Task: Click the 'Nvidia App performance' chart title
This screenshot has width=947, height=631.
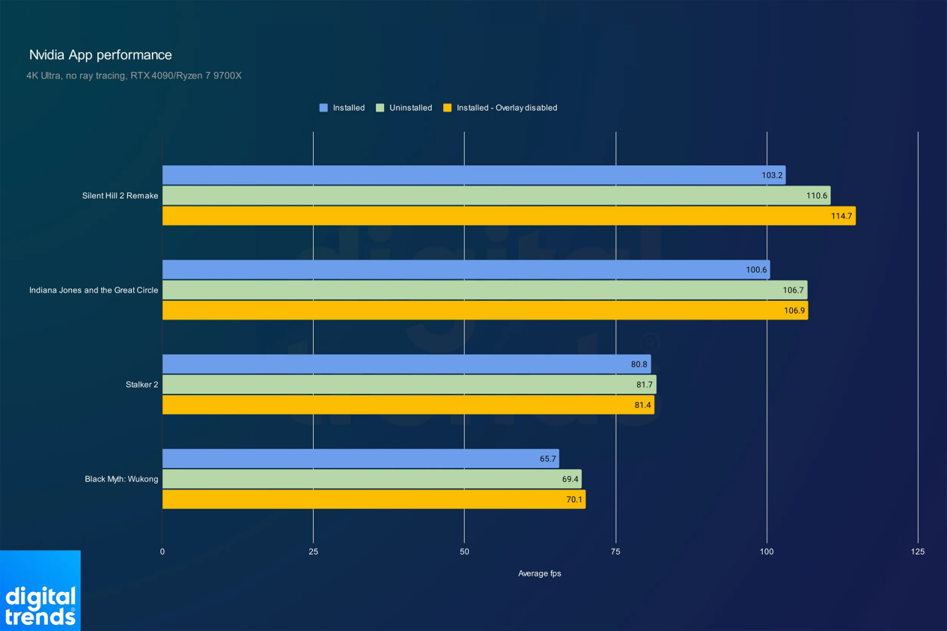Action: tap(100, 55)
